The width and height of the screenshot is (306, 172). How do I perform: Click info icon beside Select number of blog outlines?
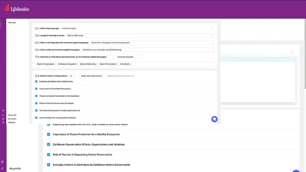tap(36, 76)
